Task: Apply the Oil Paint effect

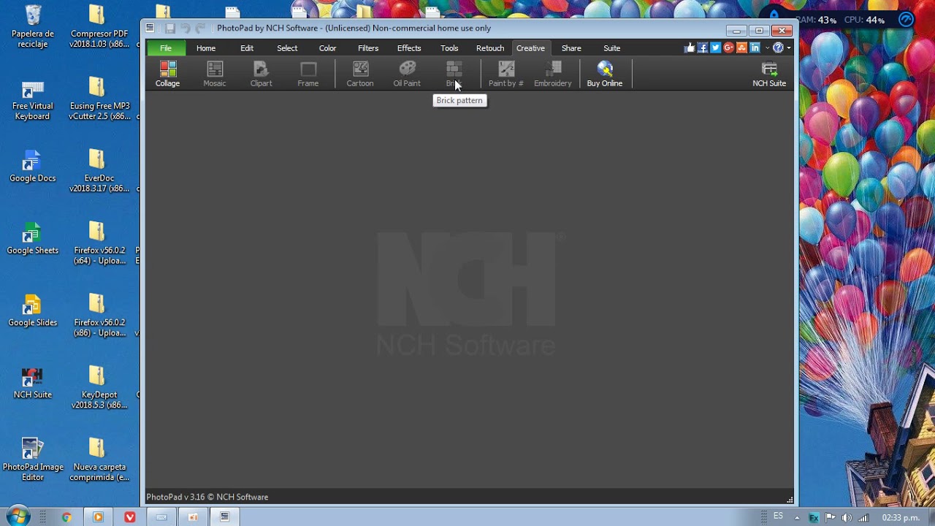Action: pos(407,74)
